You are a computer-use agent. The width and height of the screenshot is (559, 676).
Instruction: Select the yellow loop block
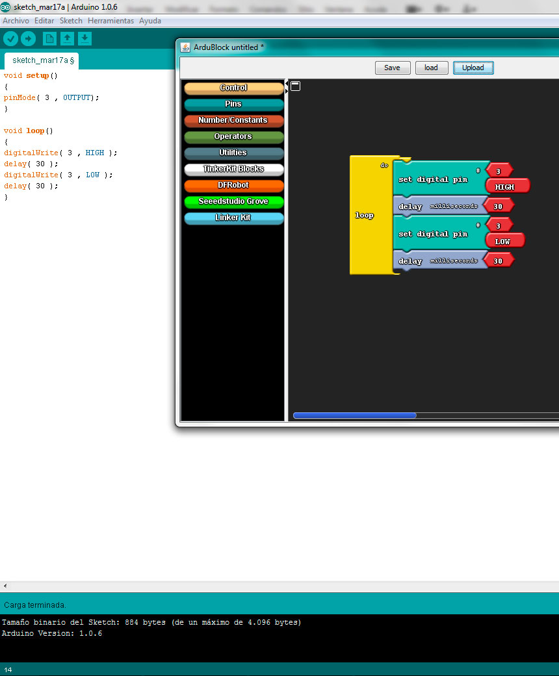(370, 215)
